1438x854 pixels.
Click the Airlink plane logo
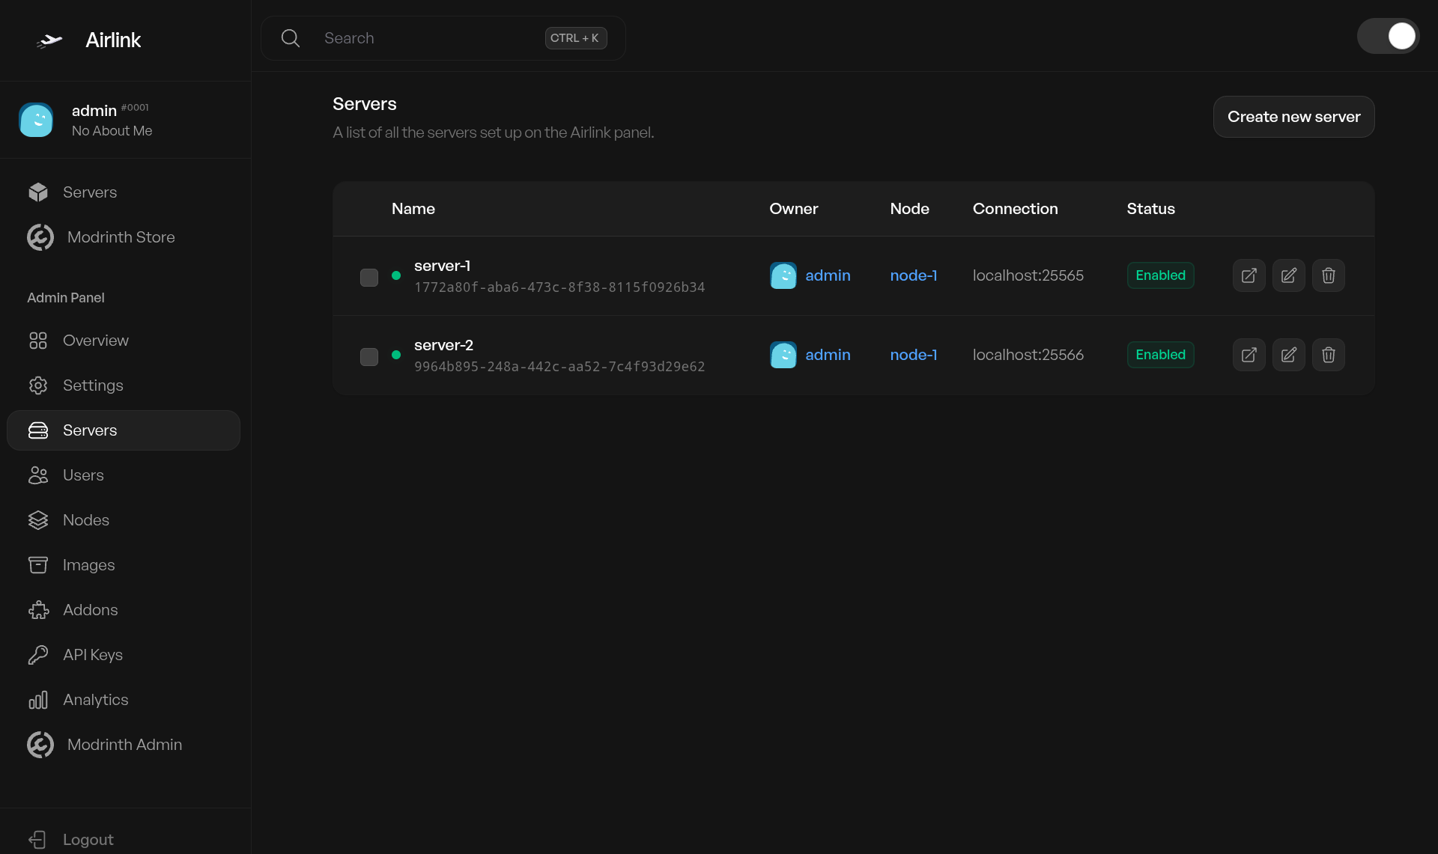pos(49,40)
